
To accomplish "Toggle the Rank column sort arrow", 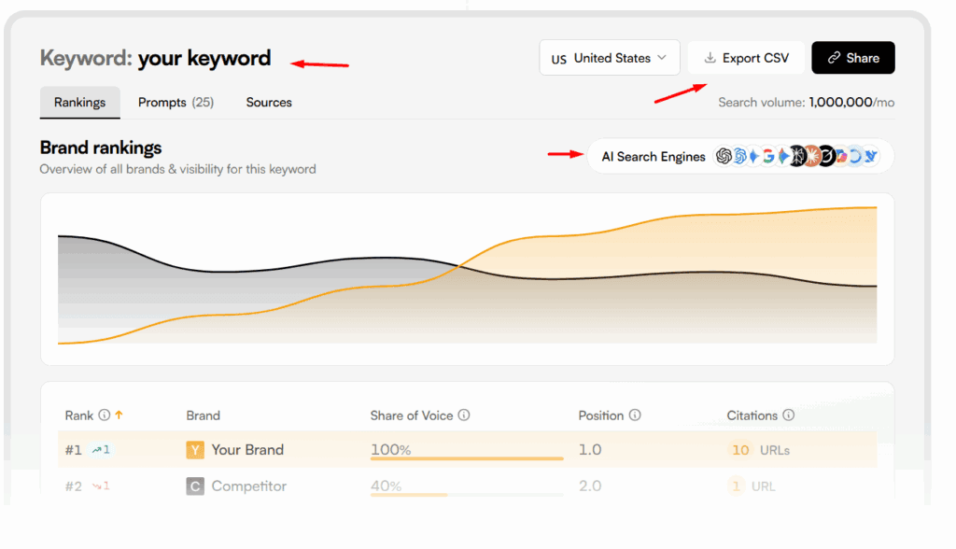I will point(119,415).
